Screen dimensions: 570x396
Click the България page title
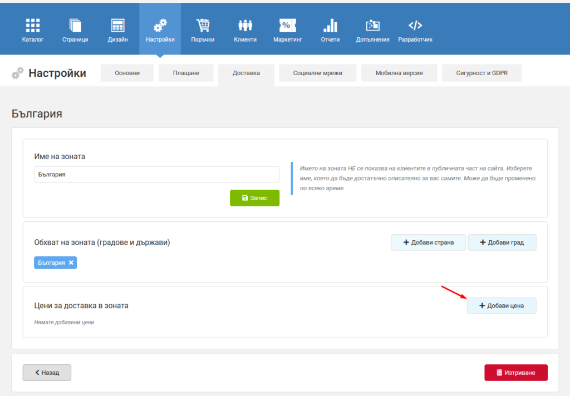(x=37, y=113)
